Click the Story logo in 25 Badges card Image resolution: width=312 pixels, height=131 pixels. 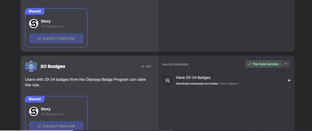34,24
